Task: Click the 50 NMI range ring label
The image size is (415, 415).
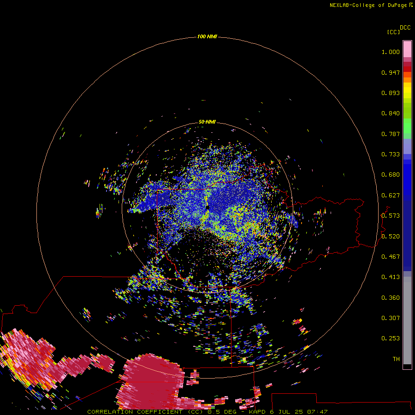Action: [207, 122]
